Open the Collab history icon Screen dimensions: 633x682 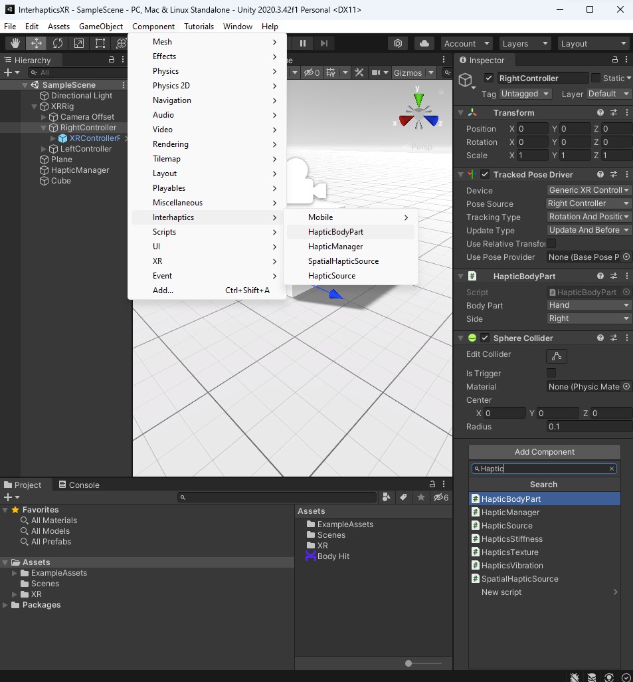[x=398, y=43]
